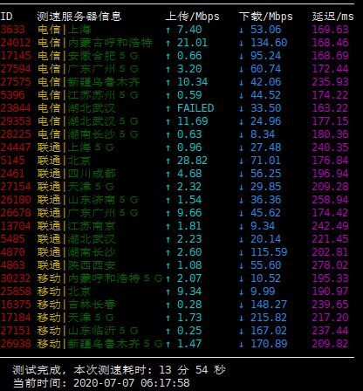Click the 四川成都 server name
Image resolution: width=363 pixels, height=391 pixels.
(x=92, y=174)
